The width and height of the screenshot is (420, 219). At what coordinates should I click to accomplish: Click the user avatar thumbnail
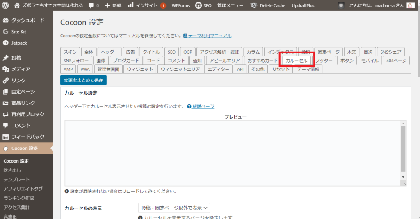[x=410, y=5]
